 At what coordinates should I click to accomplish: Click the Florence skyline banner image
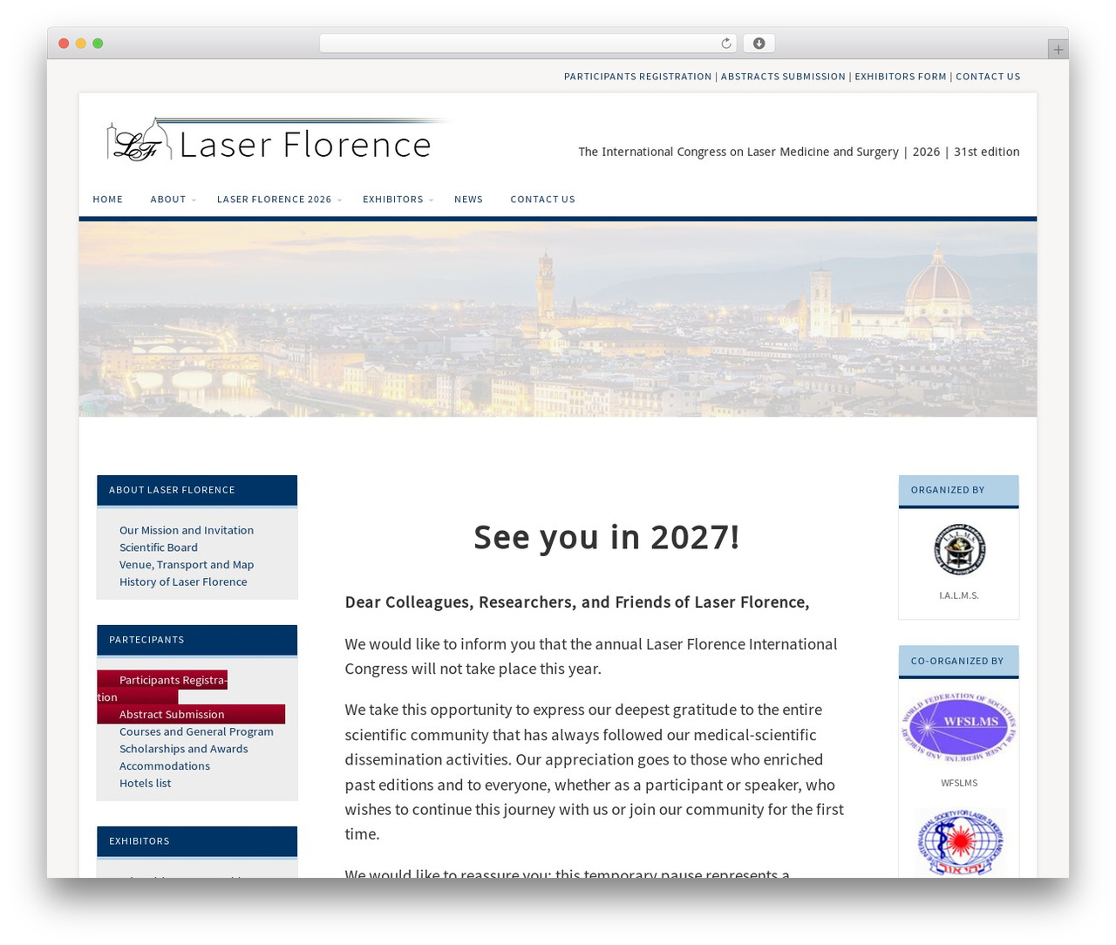(x=558, y=319)
